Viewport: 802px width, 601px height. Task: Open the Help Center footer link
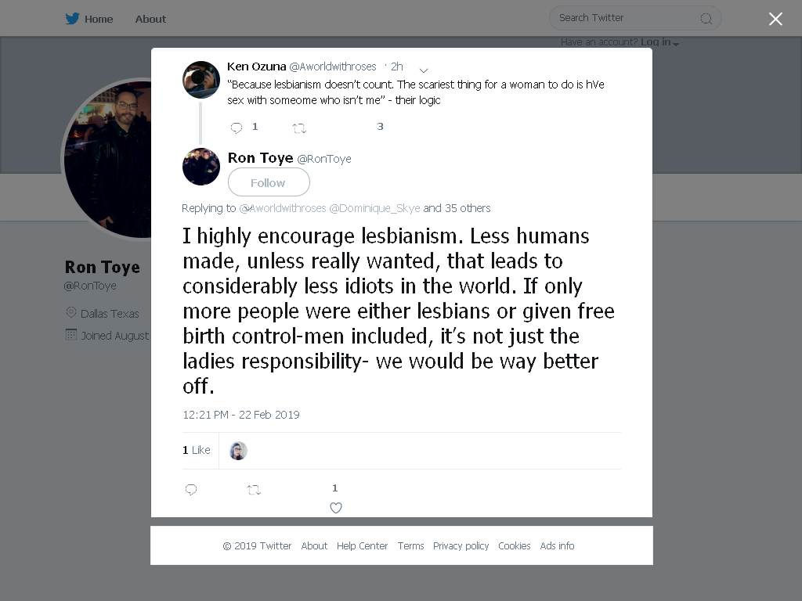[x=362, y=545]
